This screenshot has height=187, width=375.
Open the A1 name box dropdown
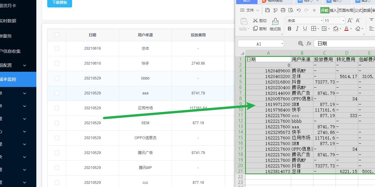(282, 44)
